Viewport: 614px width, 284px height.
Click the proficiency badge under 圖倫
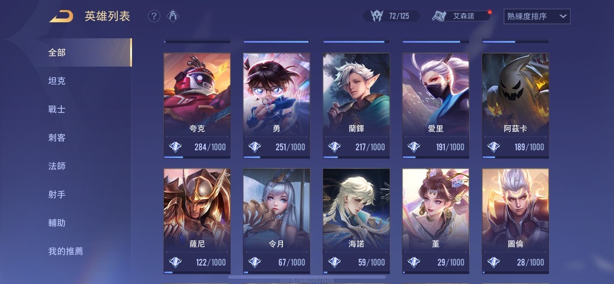click(x=493, y=262)
